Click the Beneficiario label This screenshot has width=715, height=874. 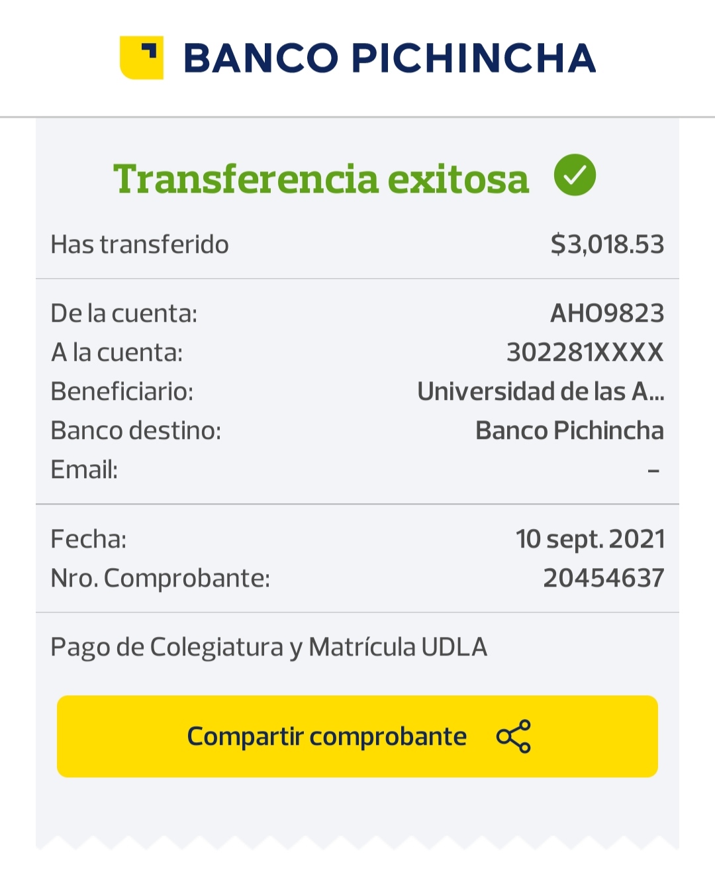(x=122, y=391)
